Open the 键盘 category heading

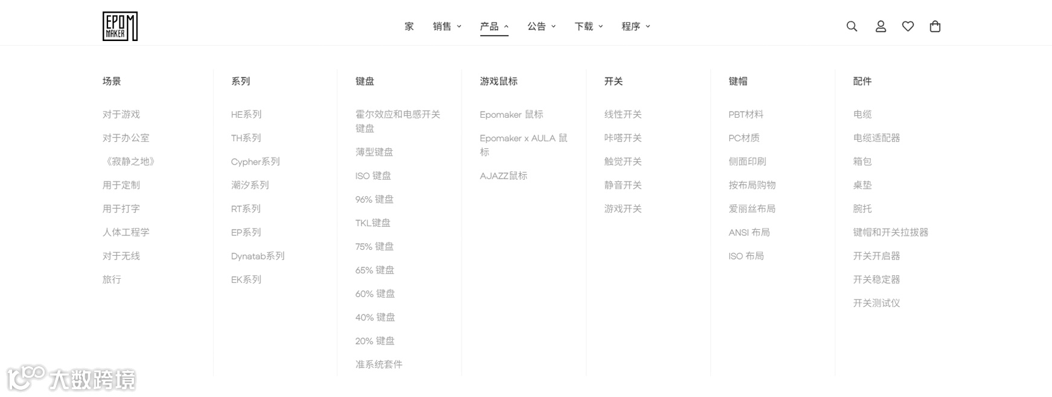365,81
